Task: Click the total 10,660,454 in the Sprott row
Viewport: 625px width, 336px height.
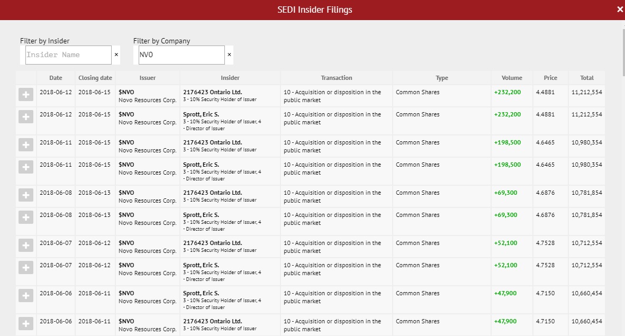Action: [x=587, y=293]
